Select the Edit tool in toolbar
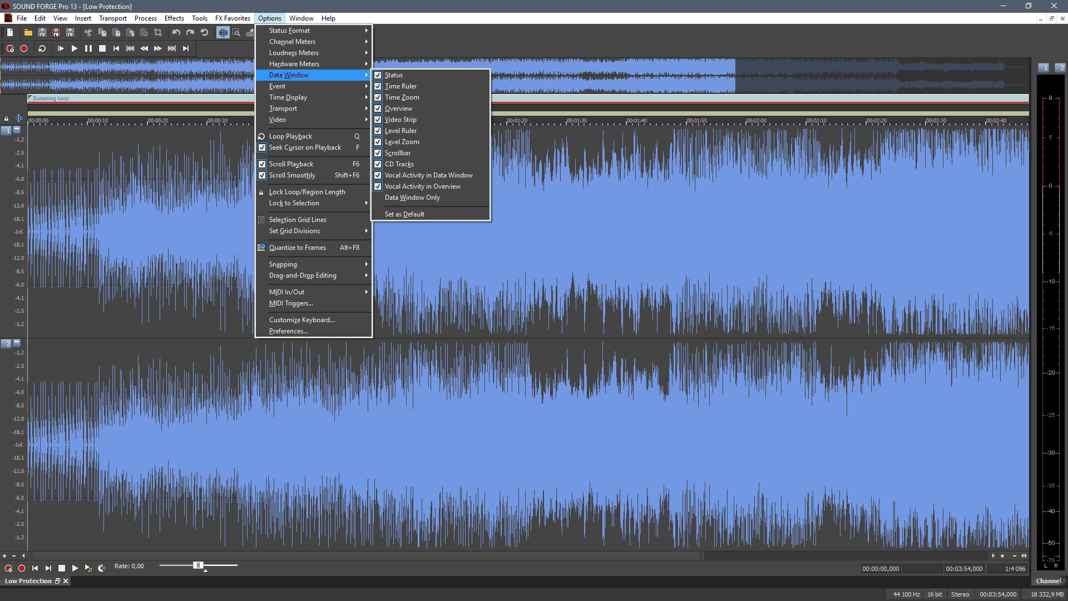 223,33
